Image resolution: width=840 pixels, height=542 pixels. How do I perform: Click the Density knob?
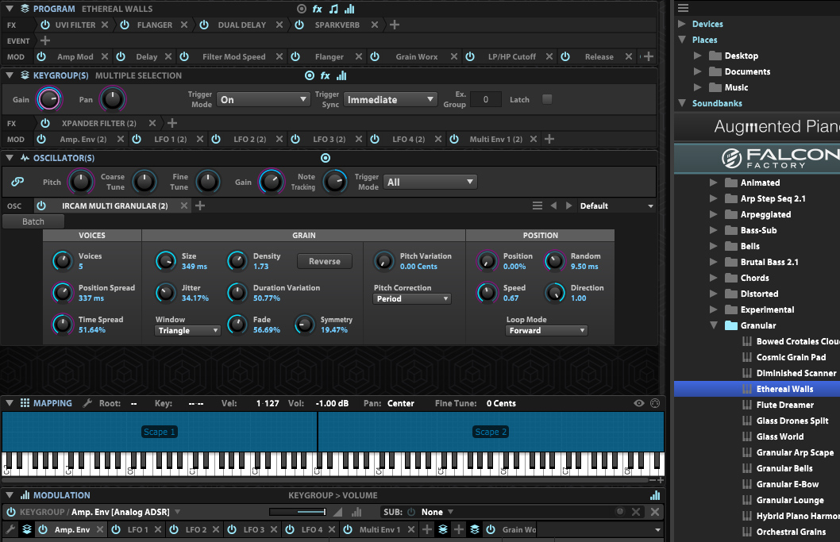pyautogui.click(x=237, y=261)
